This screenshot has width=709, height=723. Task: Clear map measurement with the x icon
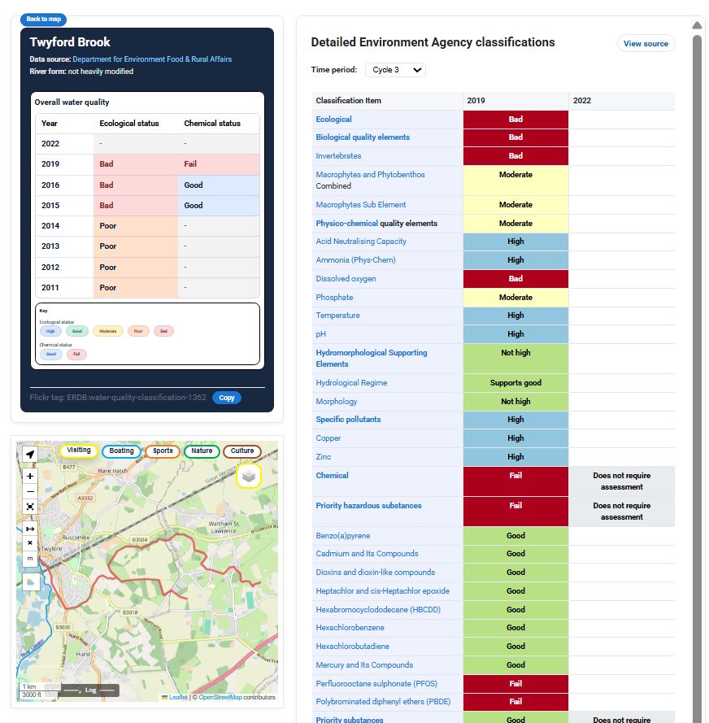tap(30, 542)
